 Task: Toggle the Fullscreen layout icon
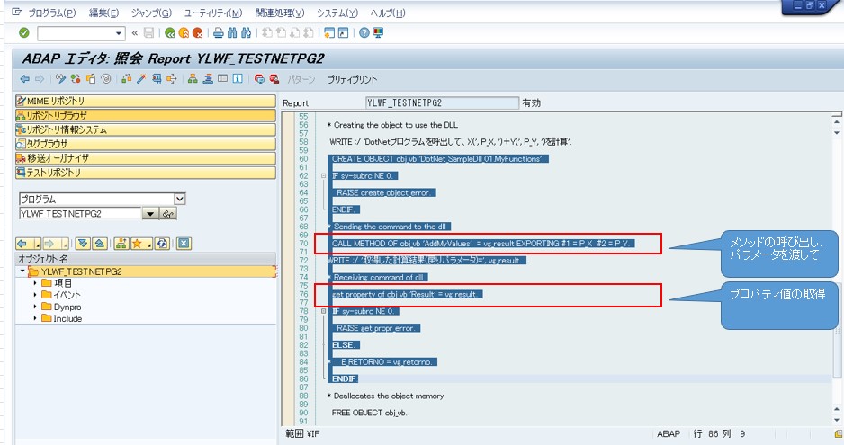click(223, 79)
